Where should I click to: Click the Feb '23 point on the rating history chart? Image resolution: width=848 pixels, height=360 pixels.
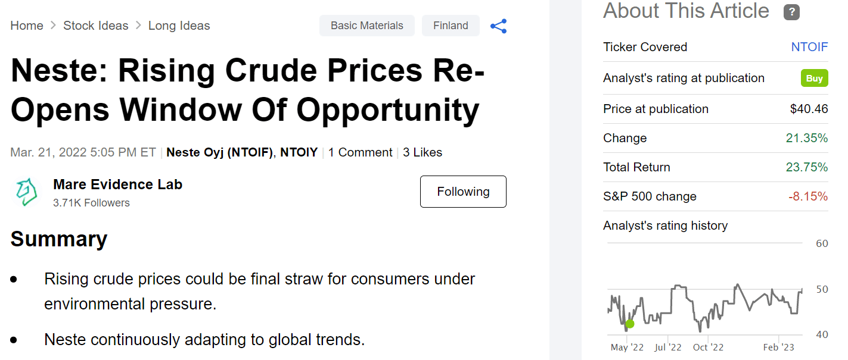(779, 347)
